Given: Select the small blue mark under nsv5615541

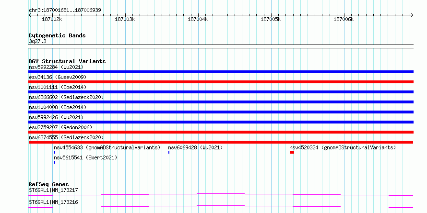Looking at the screenshot, I should point(55,162).
